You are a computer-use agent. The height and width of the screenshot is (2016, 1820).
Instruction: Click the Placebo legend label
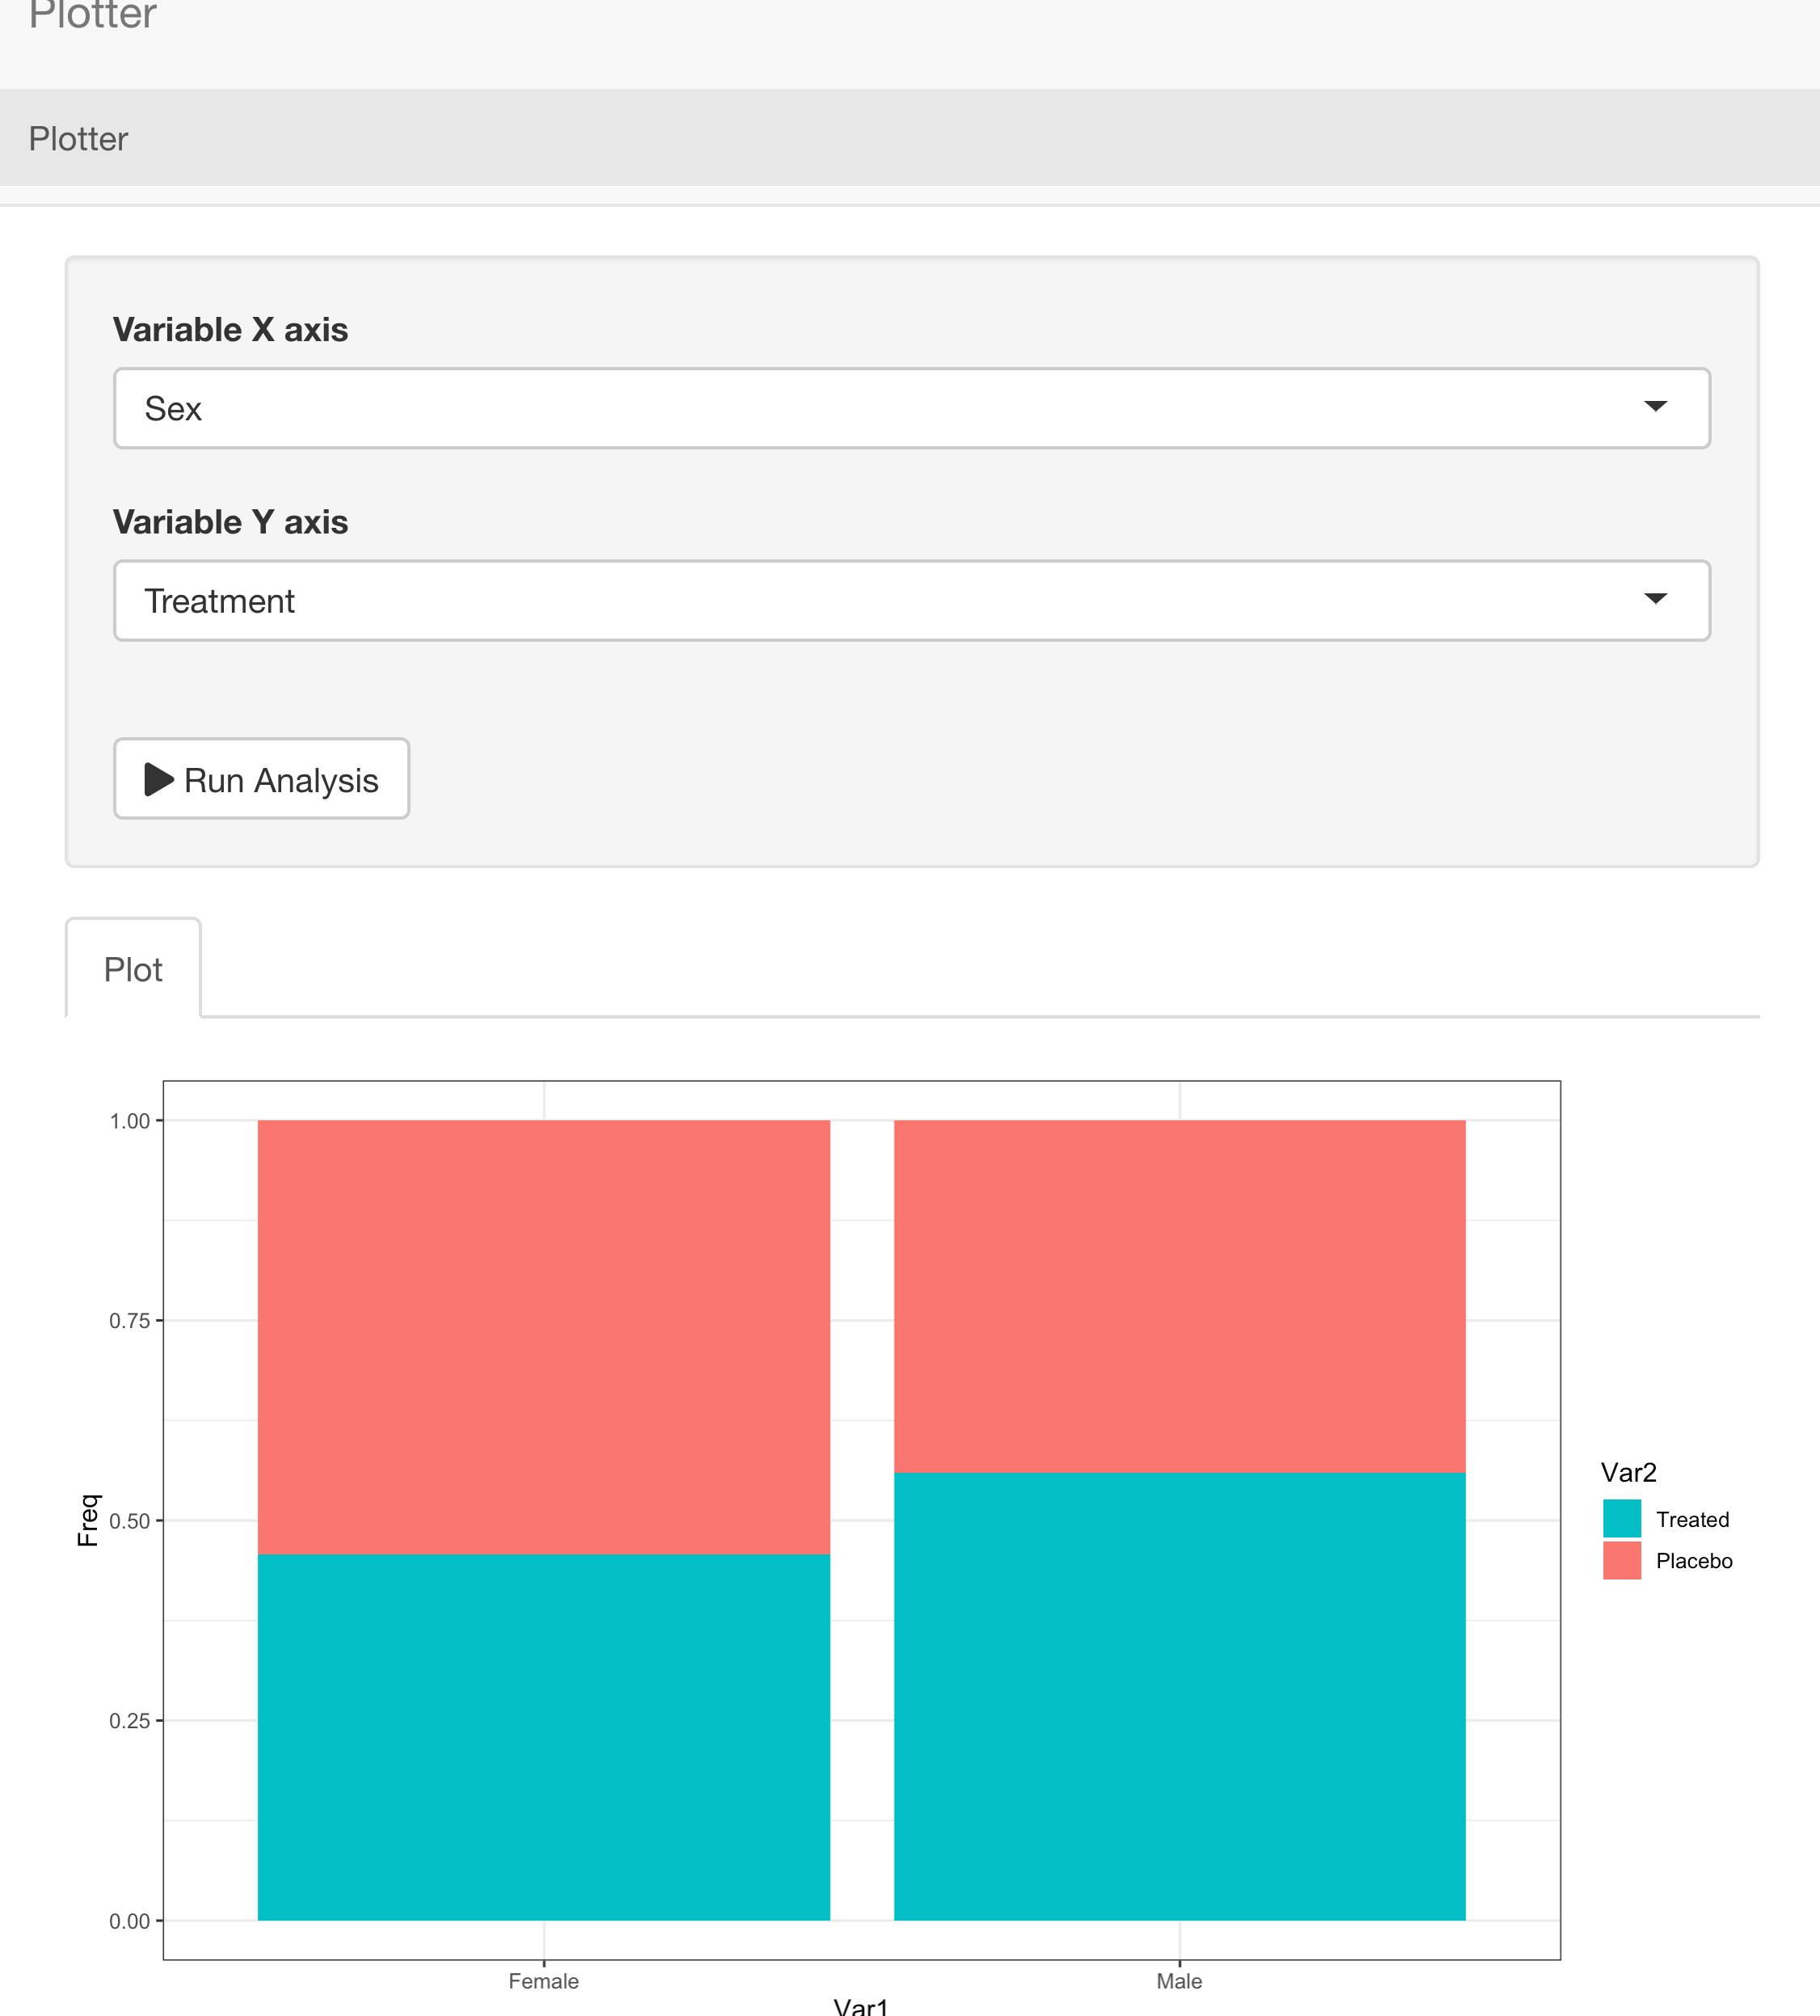point(1694,1561)
